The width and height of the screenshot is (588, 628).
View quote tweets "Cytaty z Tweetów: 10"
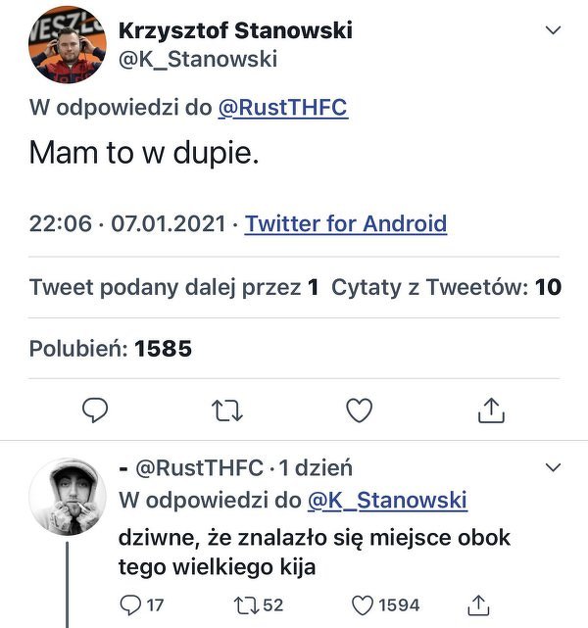pos(446,287)
